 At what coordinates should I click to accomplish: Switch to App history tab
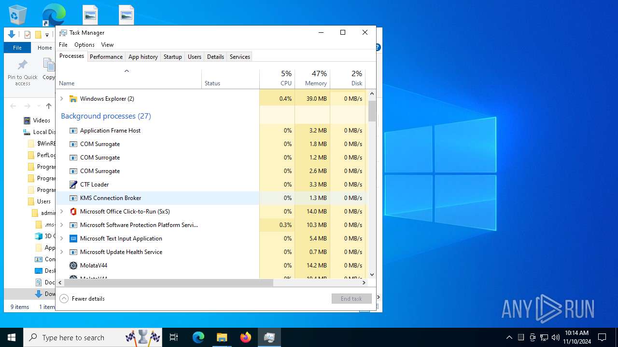(x=143, y=57)
